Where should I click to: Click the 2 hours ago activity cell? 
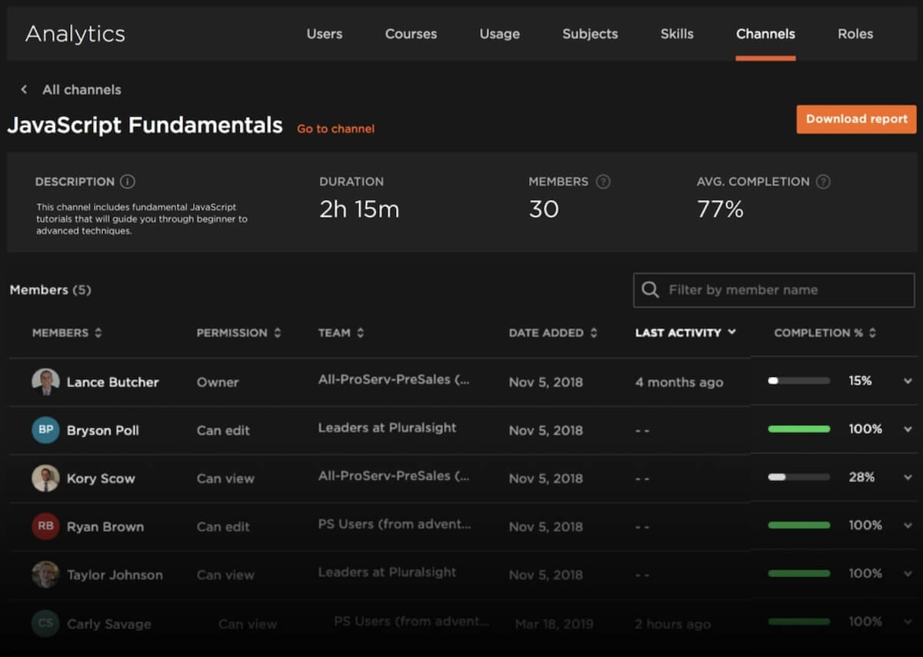673,624
